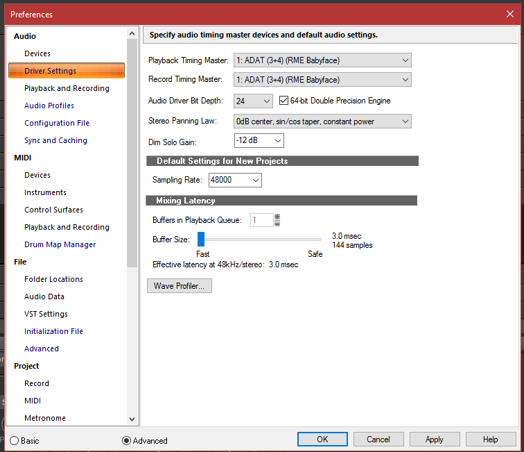Expand the Audio Driver Bit Depth dropdown
The height and width of the screenshot is (452, 524).
pos(253,101)
